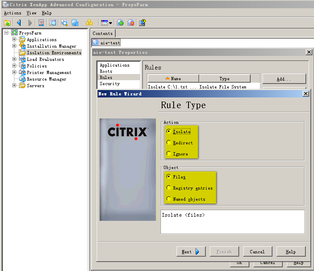Click the context help question mark icon
Image resolution: width=314 pixels, height=271 pixels.
pyautogui.click(x=142, y=23)
